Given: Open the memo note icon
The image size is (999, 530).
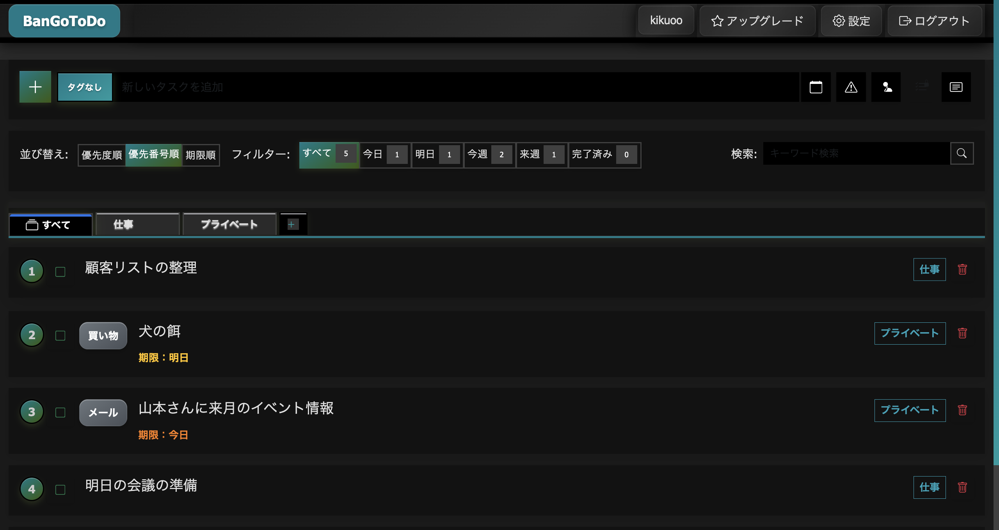Looking at the screenshot, I should (956, 87).
